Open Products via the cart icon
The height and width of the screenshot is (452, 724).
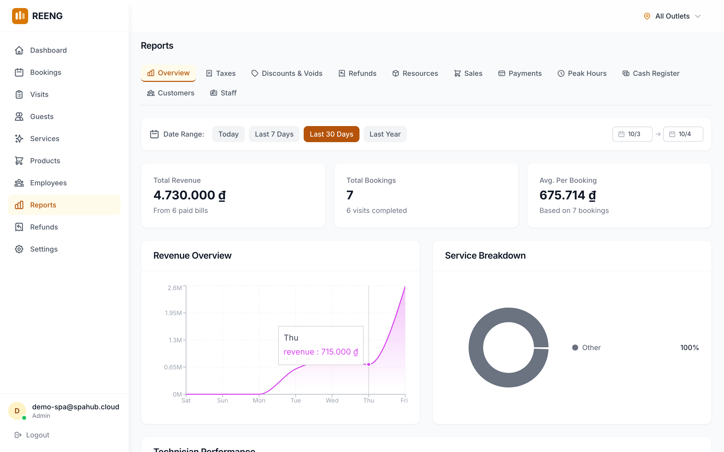click(x=19, y=160)
